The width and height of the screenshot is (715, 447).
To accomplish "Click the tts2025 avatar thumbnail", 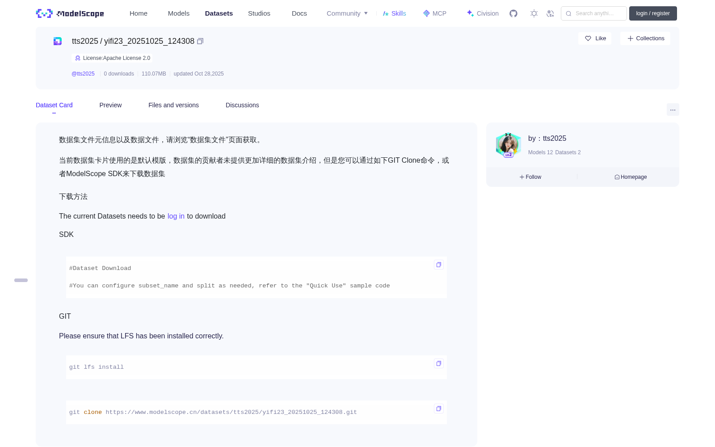I will [x=508, y=145].
